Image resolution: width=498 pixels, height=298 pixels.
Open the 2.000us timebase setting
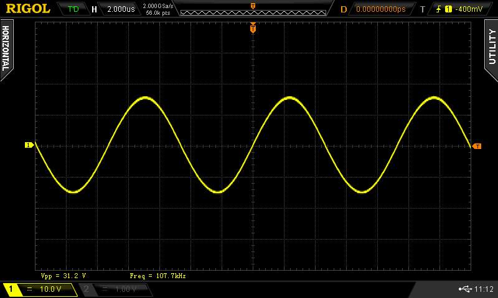click(120, 9)
